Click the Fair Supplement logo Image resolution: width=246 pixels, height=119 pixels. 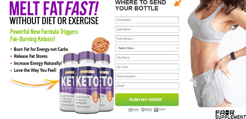[x=230, y=114]
